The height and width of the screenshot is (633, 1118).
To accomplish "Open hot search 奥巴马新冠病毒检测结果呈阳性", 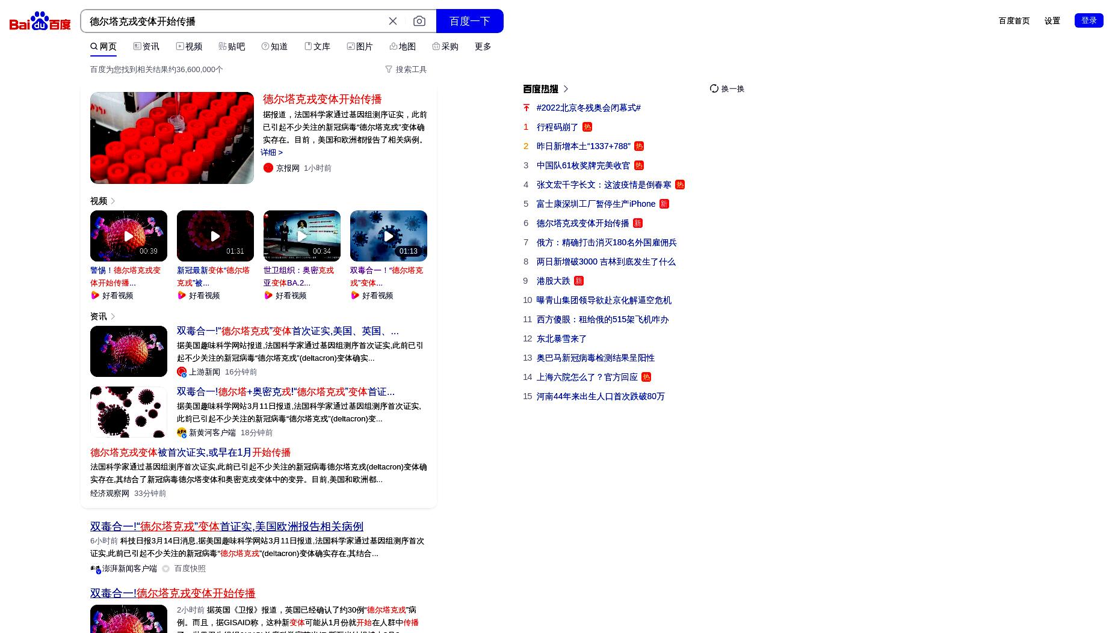I will click(x=596, y=358).
